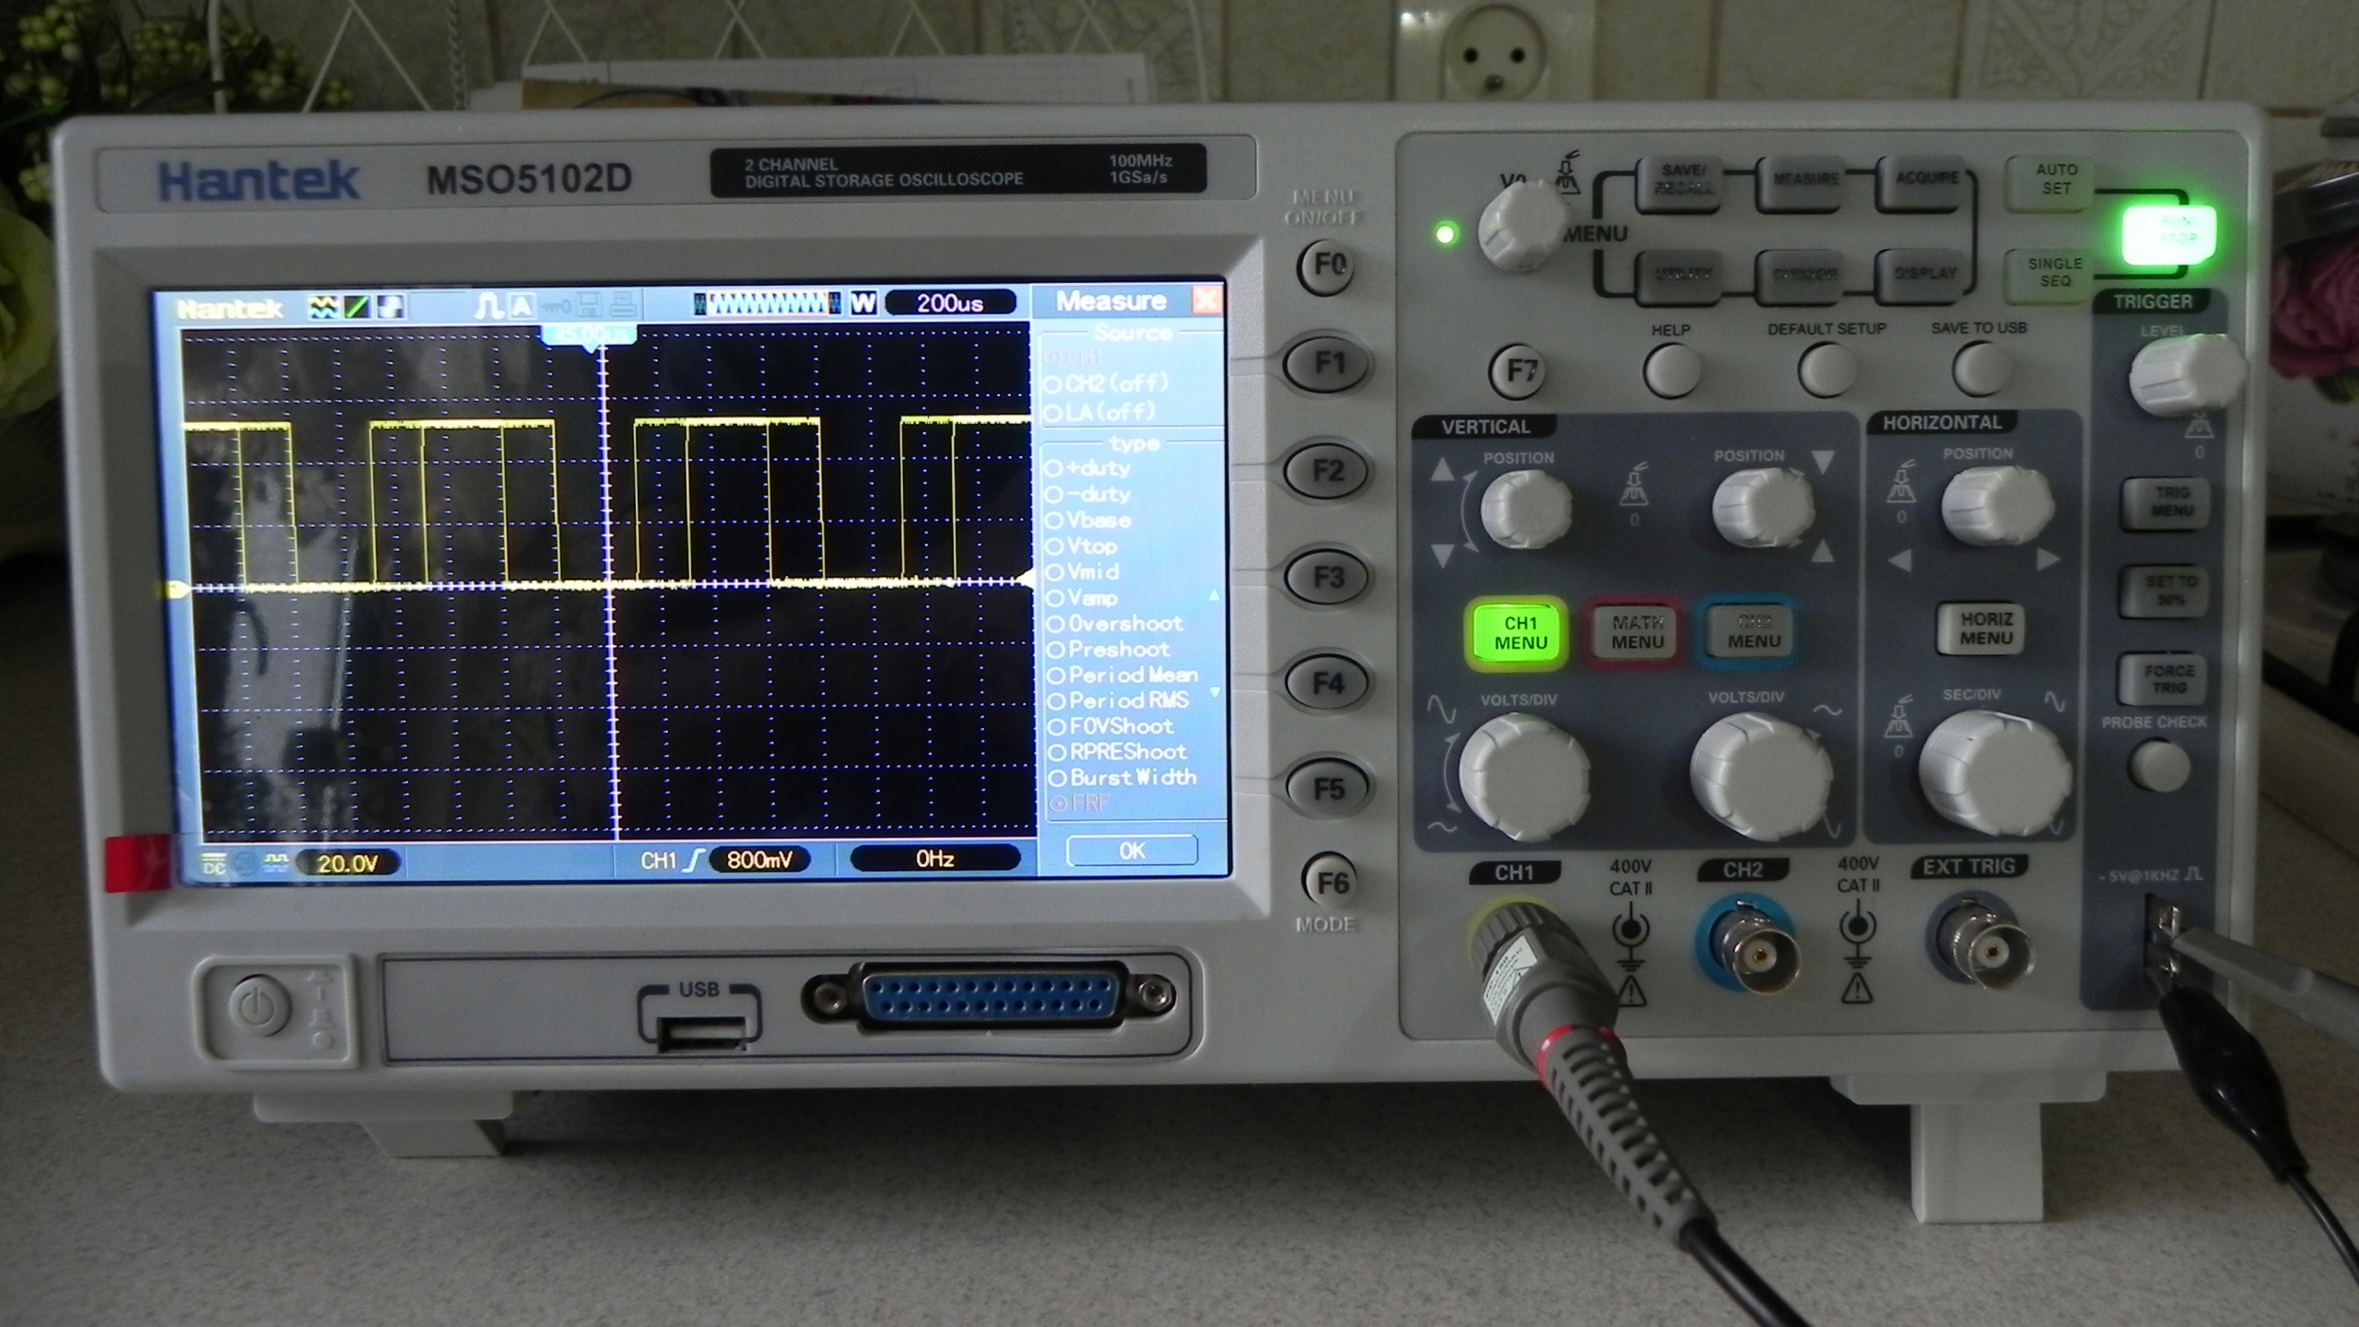Image resolution: width=2359 pixels, height=1327 pixels.
Task: Click the 20.0V volts-per-div readout
Action: tap(347, 863)
